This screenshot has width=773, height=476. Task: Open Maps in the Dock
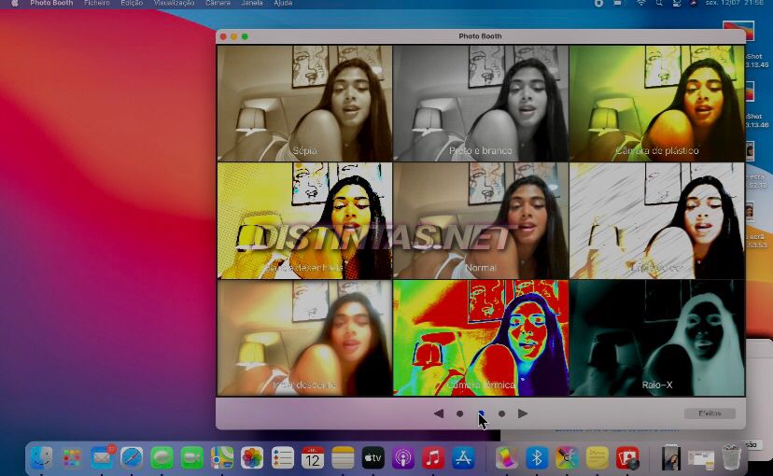(x=222, y=457)
